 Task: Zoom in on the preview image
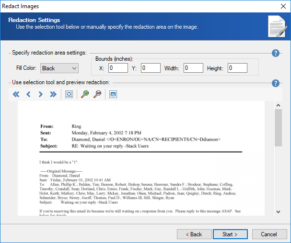[x=85, y=94]
